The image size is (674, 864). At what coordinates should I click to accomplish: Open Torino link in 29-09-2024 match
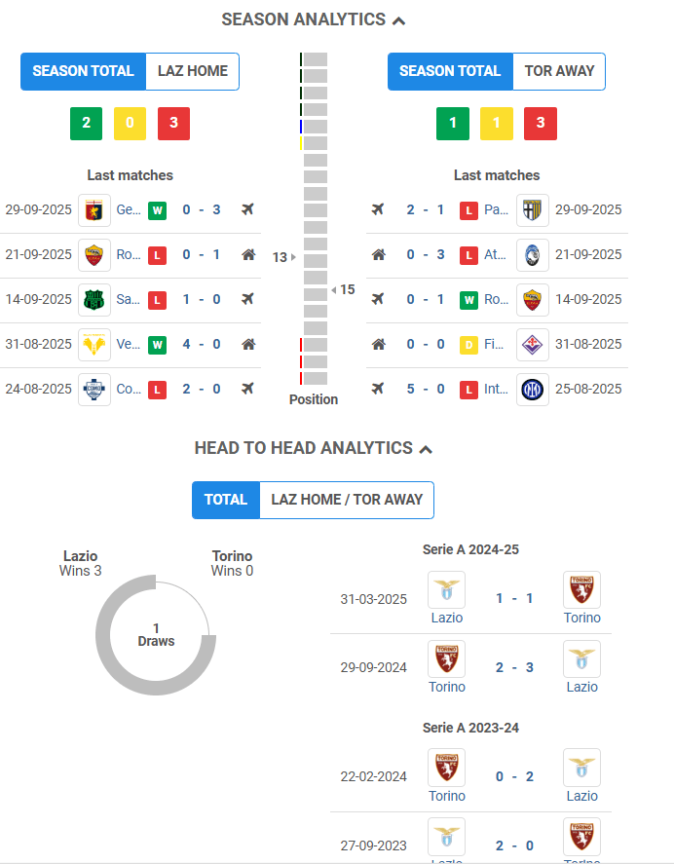(446, 686)
